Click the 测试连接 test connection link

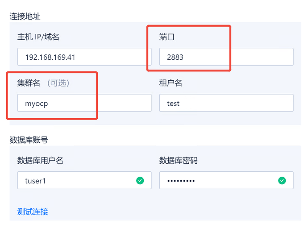(x=33, y=211)
